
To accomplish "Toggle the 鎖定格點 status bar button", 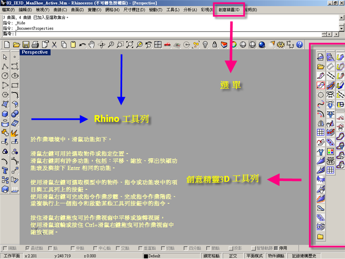I will pyautogui.click(x=211, y=256).
